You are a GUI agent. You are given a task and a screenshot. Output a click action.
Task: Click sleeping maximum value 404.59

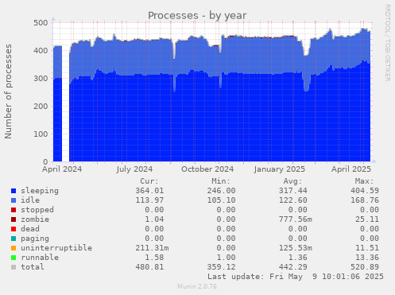tap(365, 191)
